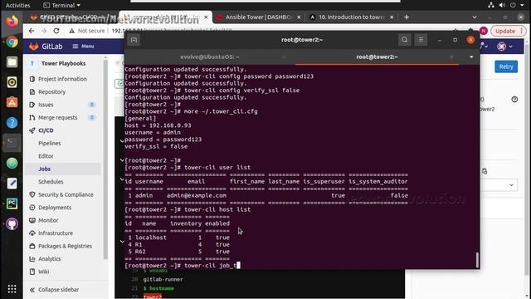Add new terminal tab icon
Screen dimensions: 531x299
tap(134, 40)
